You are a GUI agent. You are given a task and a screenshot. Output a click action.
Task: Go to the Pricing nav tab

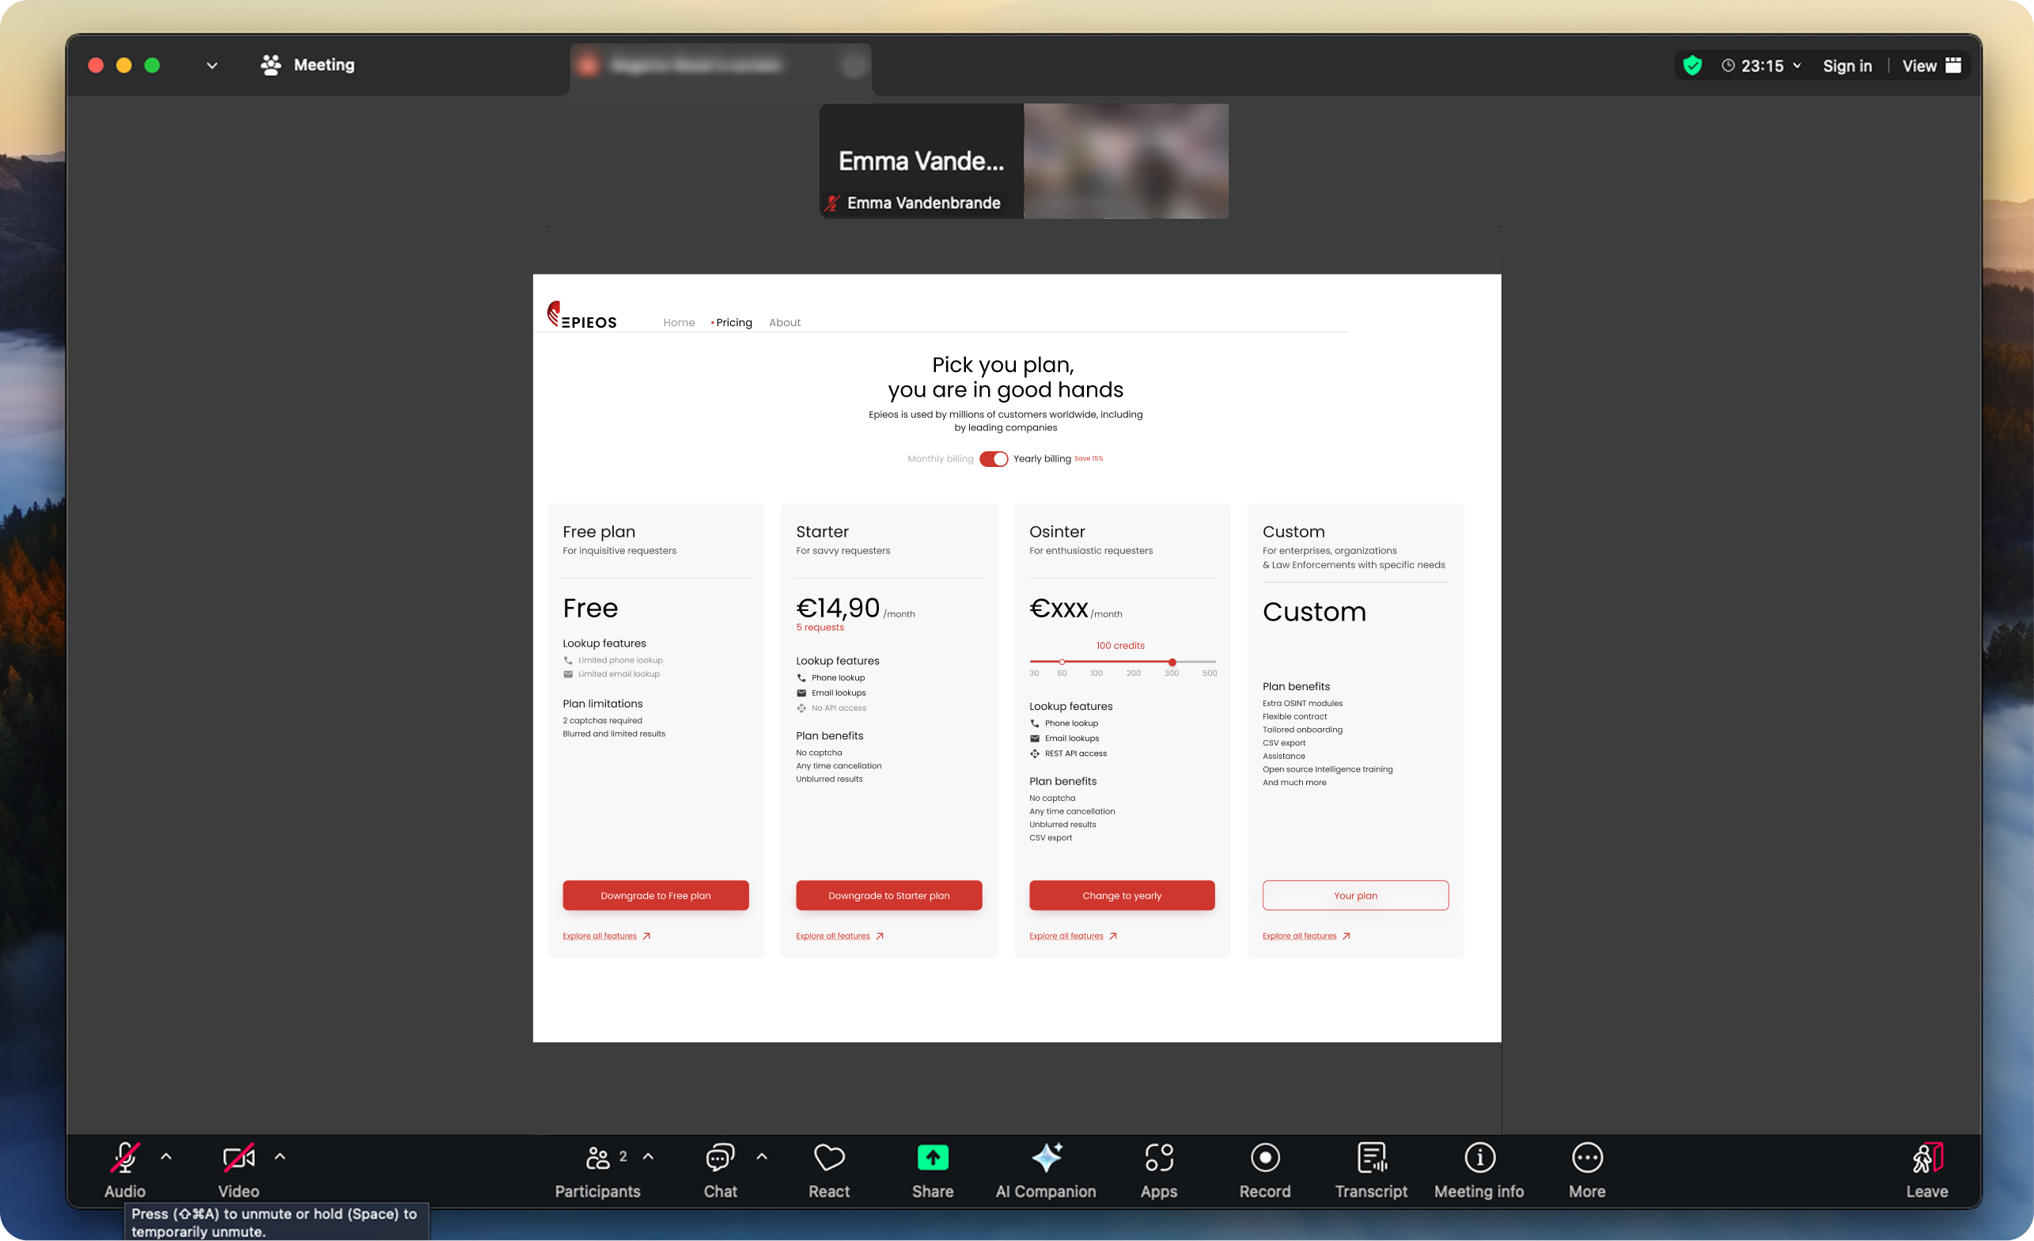click(x=733, y=323)
